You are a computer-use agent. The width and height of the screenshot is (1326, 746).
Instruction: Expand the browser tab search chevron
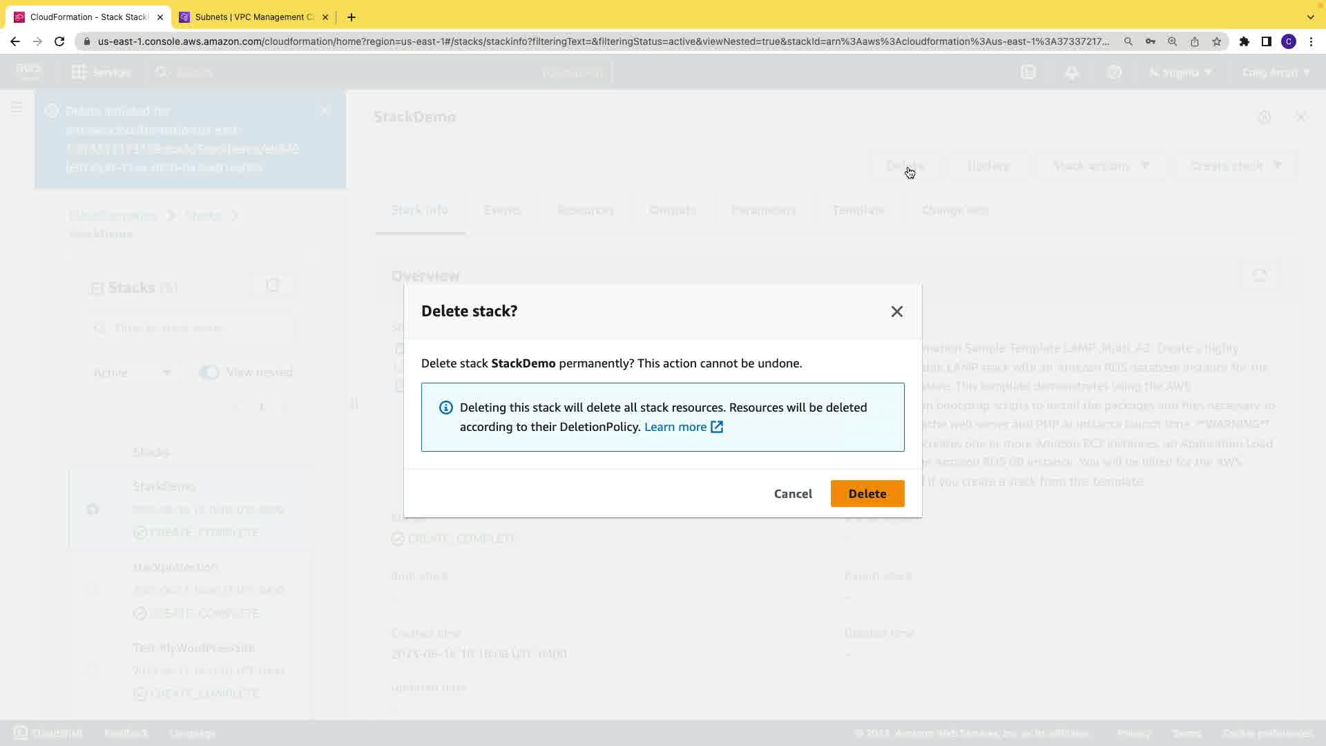coord(1310,17)
